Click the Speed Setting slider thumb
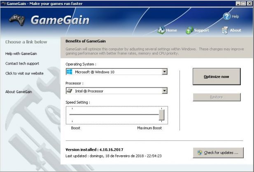The width and height of the screenshot is (254, 172). point(161,115)
